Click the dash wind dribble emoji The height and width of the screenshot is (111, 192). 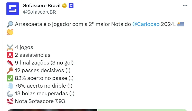click(10, 86)
